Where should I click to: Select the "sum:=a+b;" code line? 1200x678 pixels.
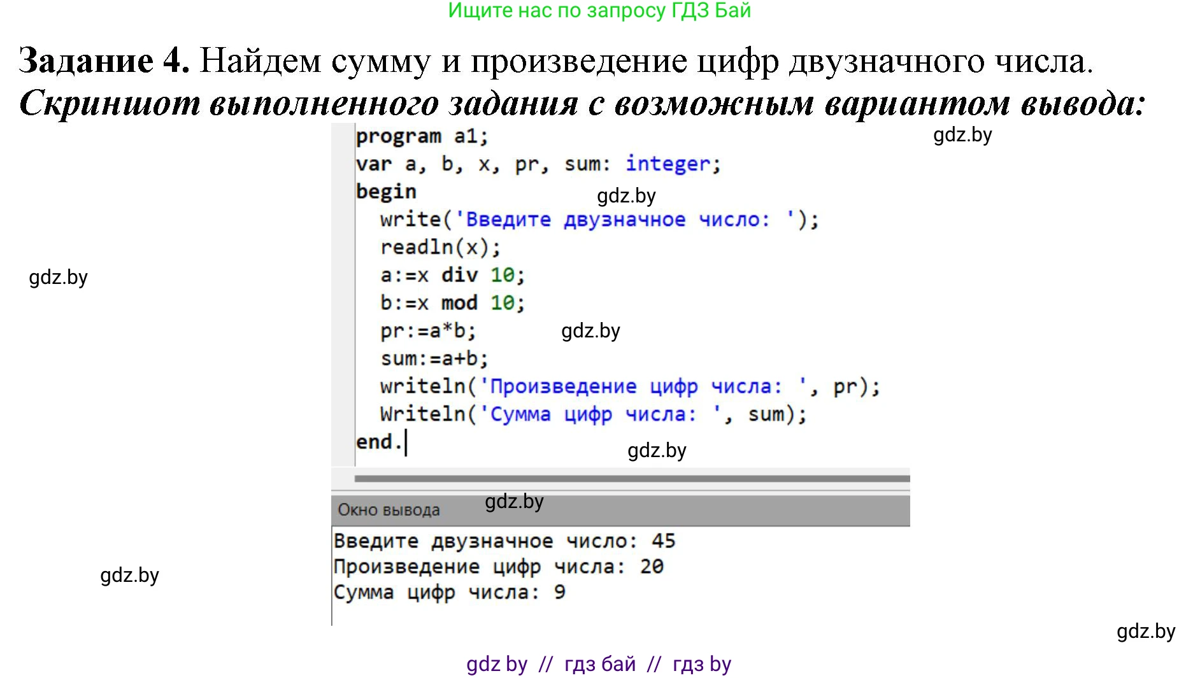coord(434,358)
